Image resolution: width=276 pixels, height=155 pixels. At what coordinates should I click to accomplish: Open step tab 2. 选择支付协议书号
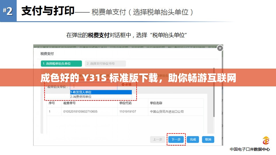point(105,63)
